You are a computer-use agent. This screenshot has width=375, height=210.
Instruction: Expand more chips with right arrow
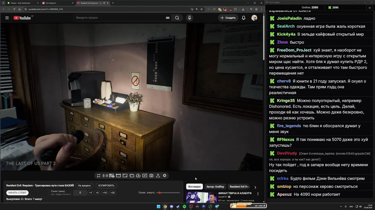tap(255, 187)
